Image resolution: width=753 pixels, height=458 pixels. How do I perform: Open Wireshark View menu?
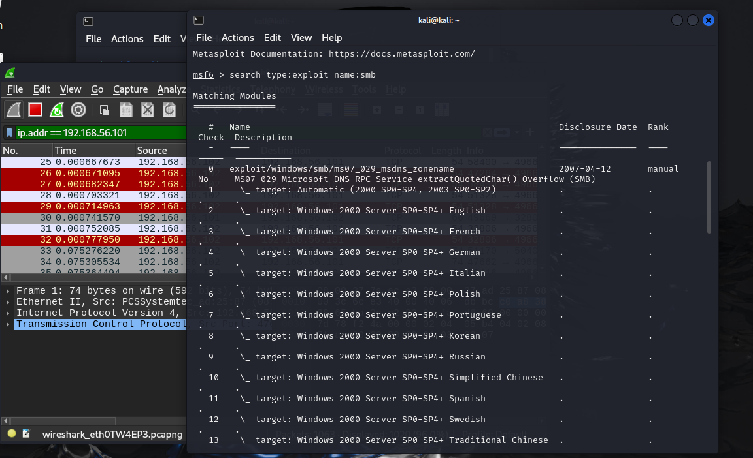coord(70,89)
